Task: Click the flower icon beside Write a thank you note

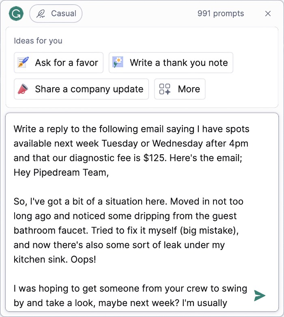Action: pyautogui.click(x=118, y=63)
